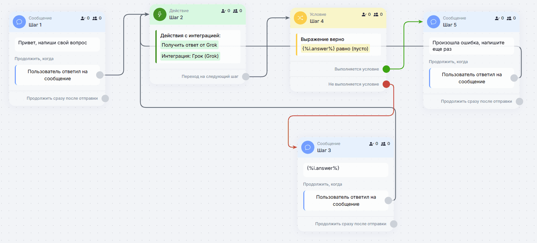Select 'Интеграция: Грок (Grok)' label
This screenshot has height=243, width=537.
click(190, 56)
